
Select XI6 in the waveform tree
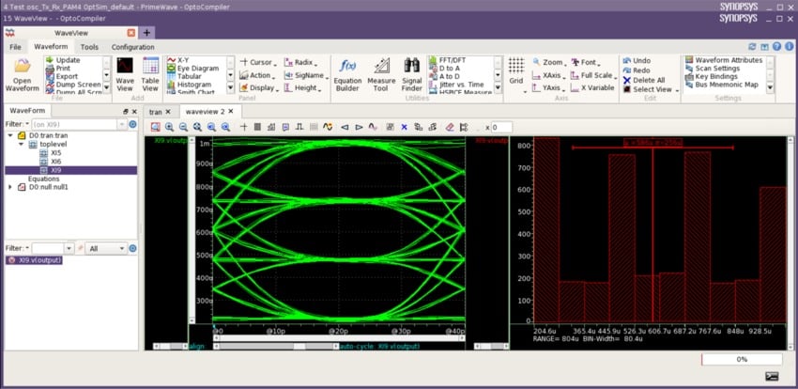[56, 161]
